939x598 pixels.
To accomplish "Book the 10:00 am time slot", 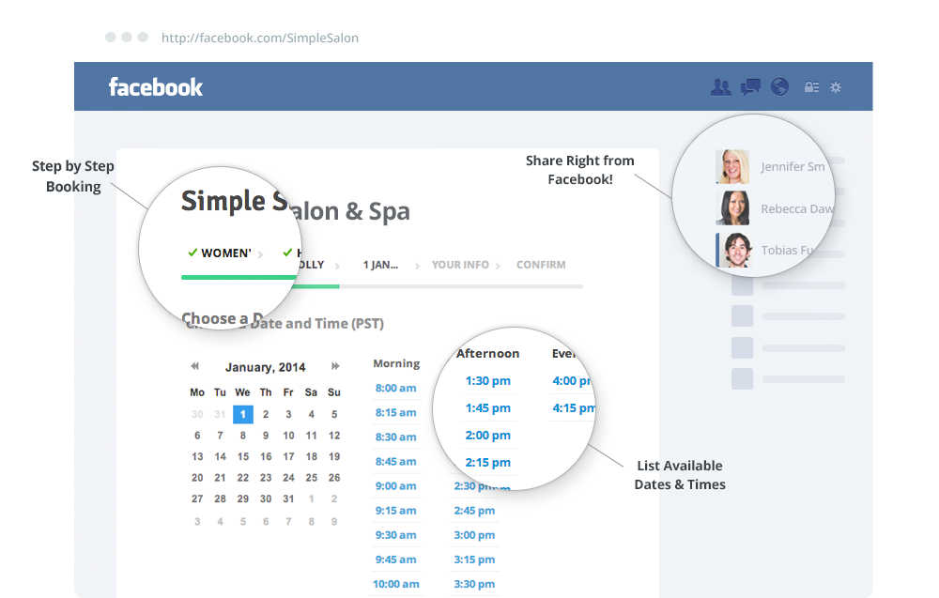I will tap(396, 584).
